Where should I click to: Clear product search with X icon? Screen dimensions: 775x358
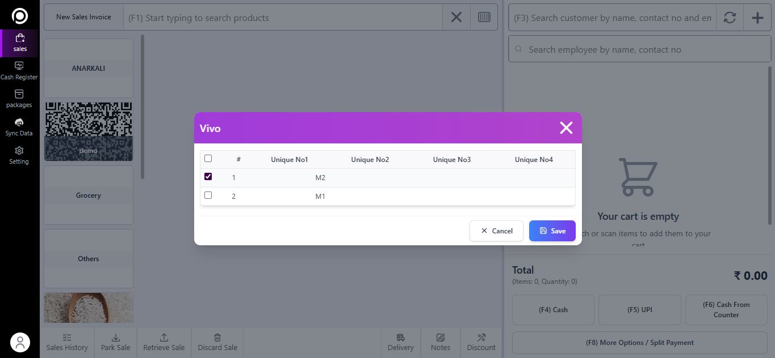(456, 18)
